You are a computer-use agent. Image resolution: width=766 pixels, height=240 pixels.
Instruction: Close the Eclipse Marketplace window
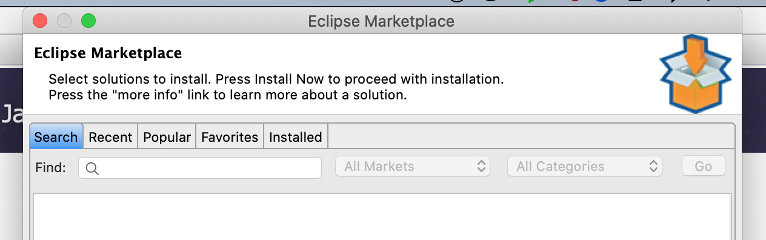point(40,21)
